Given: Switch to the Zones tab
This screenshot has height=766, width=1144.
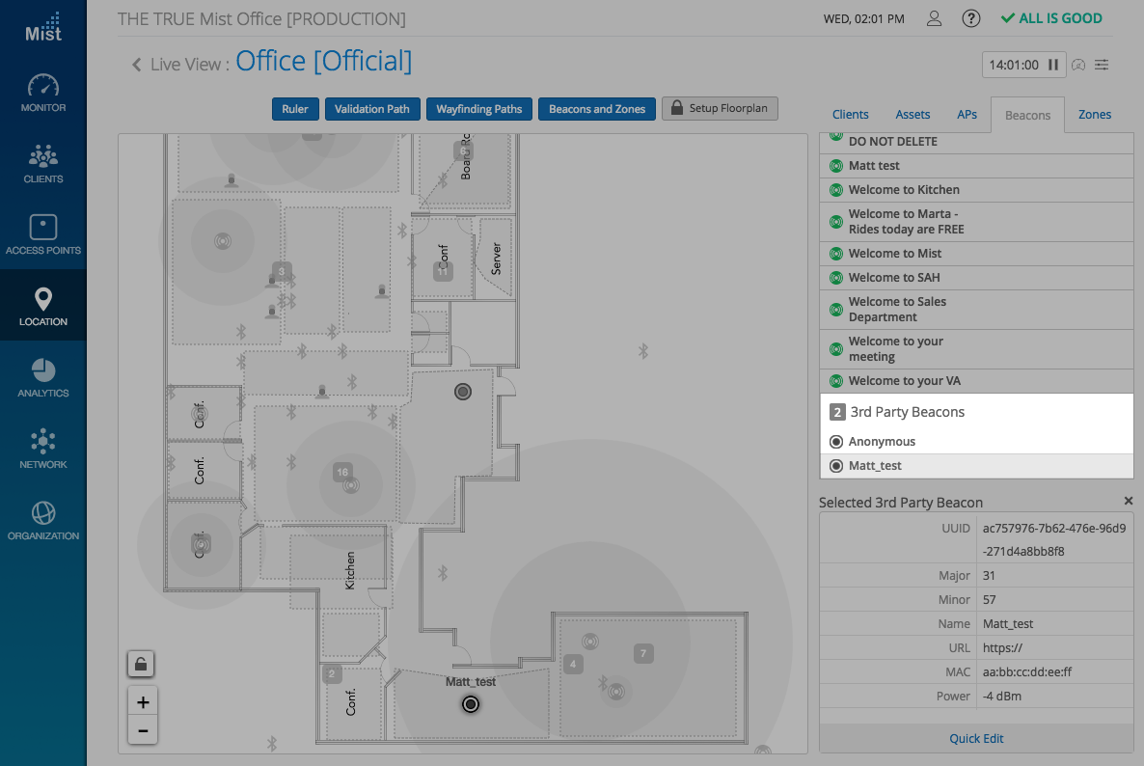Looking at the screenshot, I should [1095, 115].
